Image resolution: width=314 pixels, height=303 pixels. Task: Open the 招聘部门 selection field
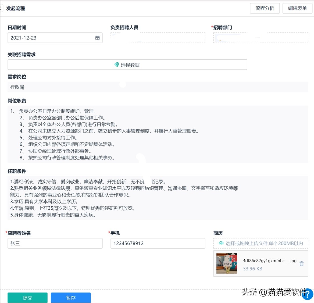pos(261,38)
